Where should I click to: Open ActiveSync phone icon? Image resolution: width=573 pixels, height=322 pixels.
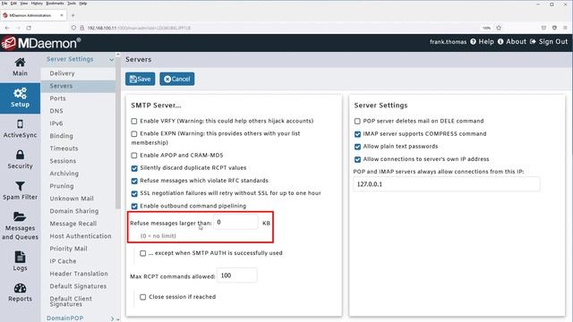(20, 124)
